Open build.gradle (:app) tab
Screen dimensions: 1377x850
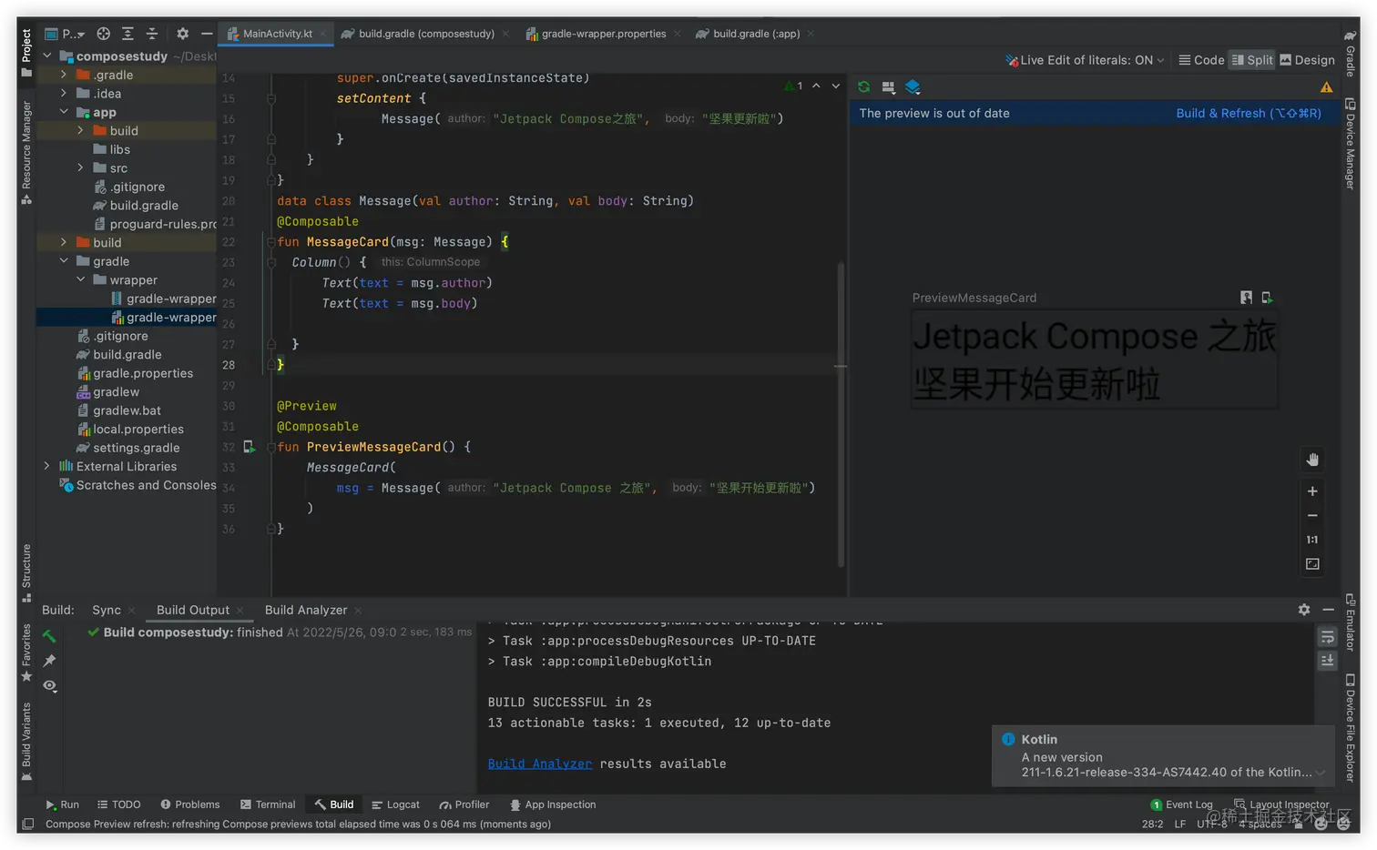pos(756,34)
